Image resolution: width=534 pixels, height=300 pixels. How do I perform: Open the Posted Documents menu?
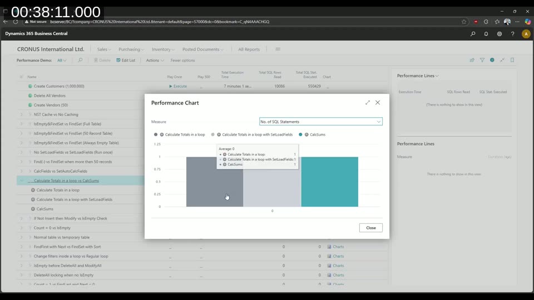[202, 49]
